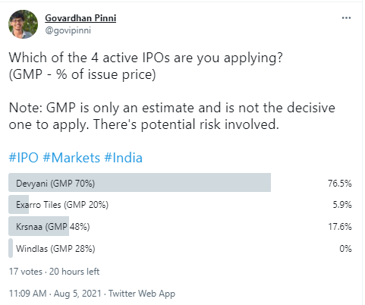Click the 20 hours left poll status
The height and width of the screenshot is (305, 365).
coord(74,272)
